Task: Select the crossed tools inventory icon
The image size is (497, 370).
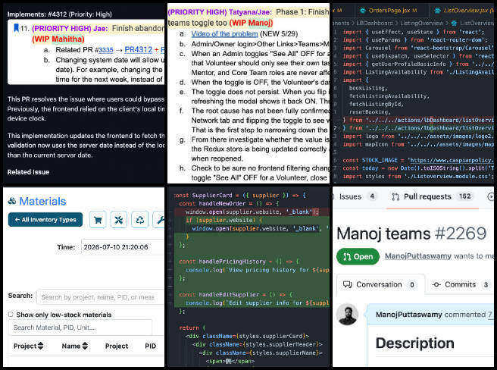Action: coord(118,220)
